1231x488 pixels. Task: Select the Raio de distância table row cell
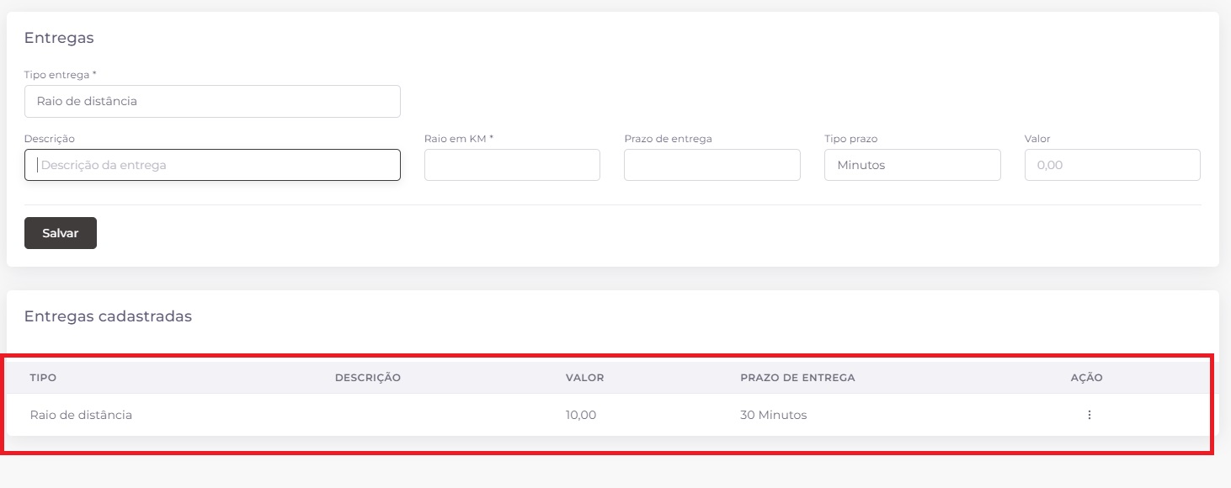point(81,415)
